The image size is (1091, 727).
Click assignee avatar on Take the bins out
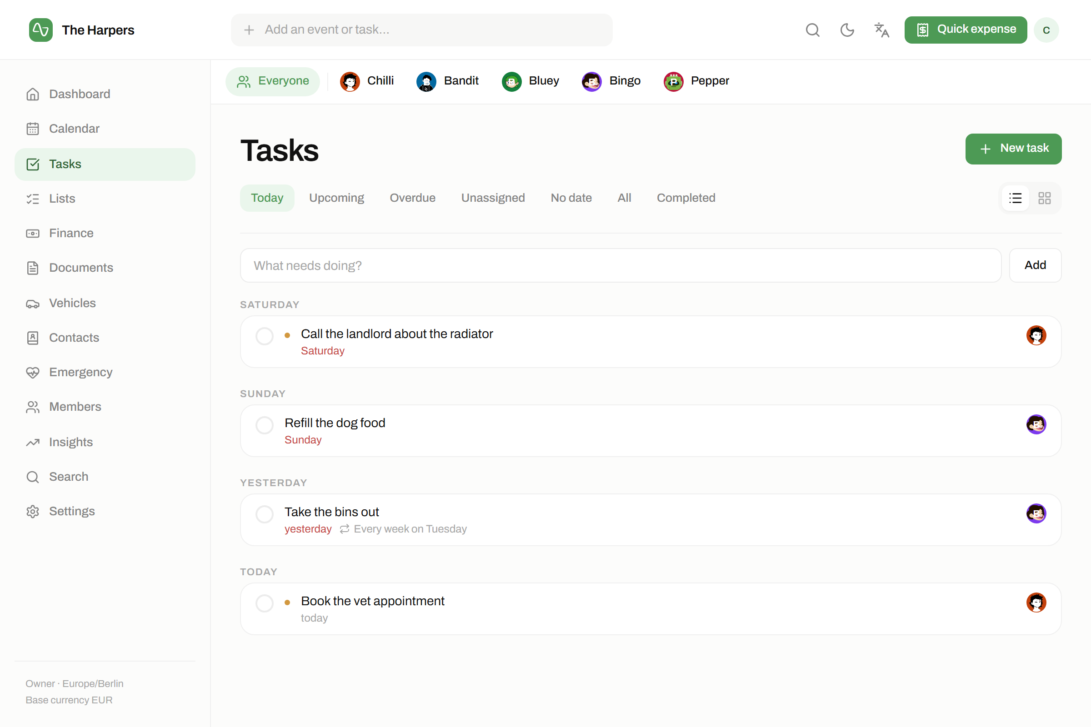click(x=1036, y=513)
